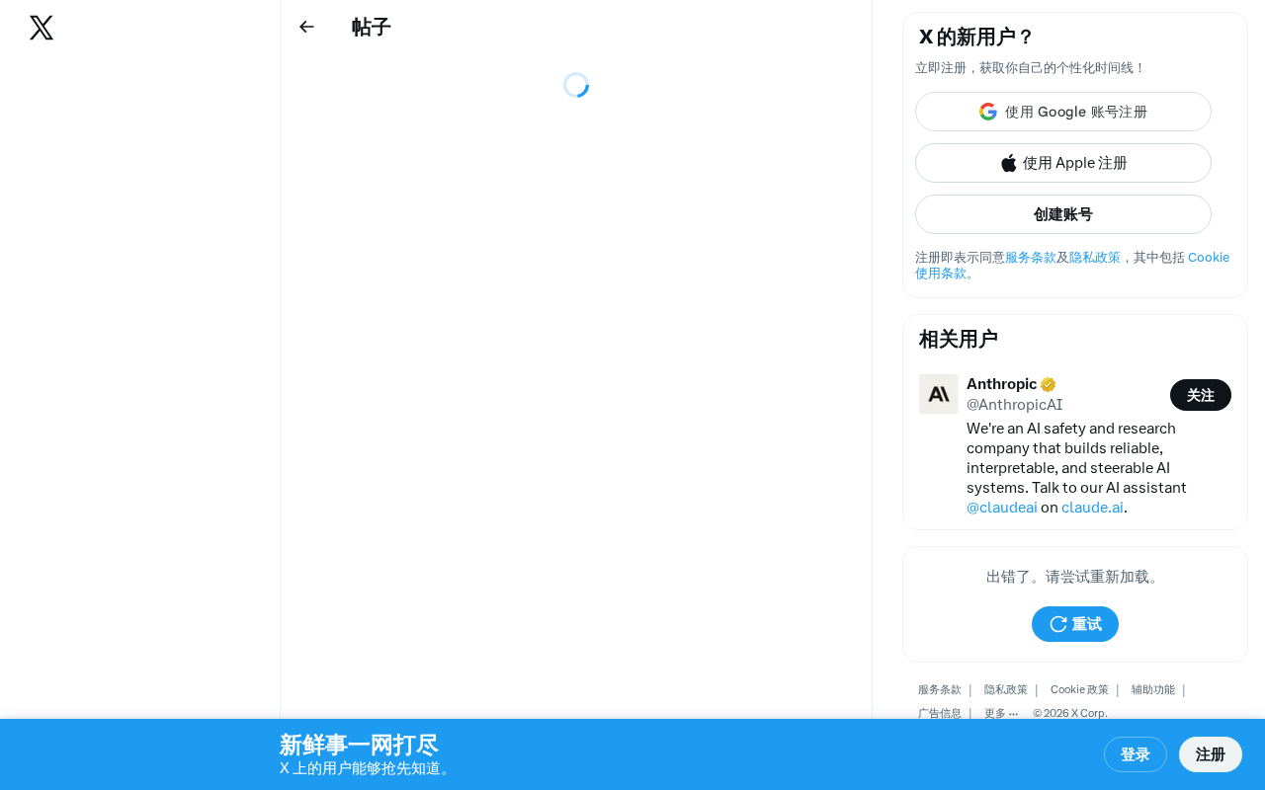This screenshot has width=1265, height=790.
Task: Open footer 服务条款 link
Action: coord(940,689)
